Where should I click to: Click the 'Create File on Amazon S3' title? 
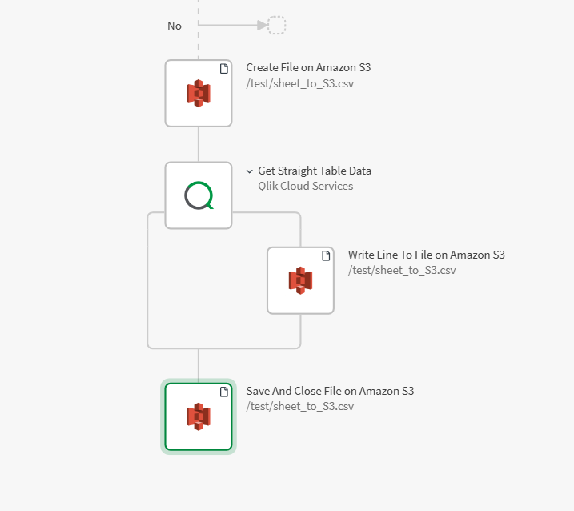click(x=308, y=68)
